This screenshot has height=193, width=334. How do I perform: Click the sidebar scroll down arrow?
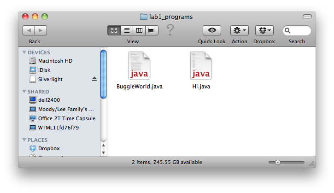103,153
